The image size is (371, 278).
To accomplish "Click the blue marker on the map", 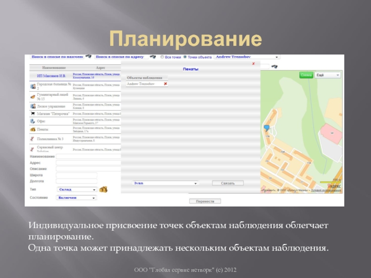I will (x=266, y=127).
